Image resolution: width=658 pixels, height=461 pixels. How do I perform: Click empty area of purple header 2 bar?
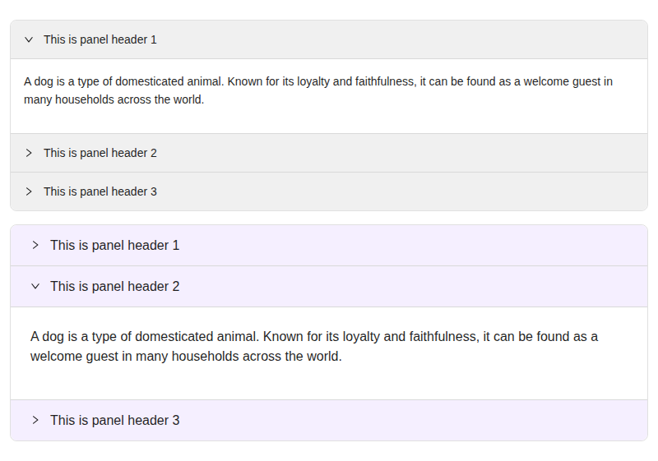coord(411,286)
